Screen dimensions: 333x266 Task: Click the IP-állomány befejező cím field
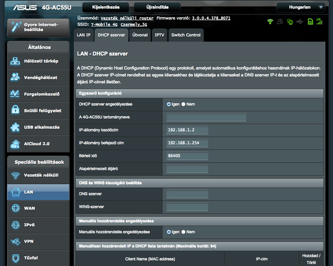point(187,143)
